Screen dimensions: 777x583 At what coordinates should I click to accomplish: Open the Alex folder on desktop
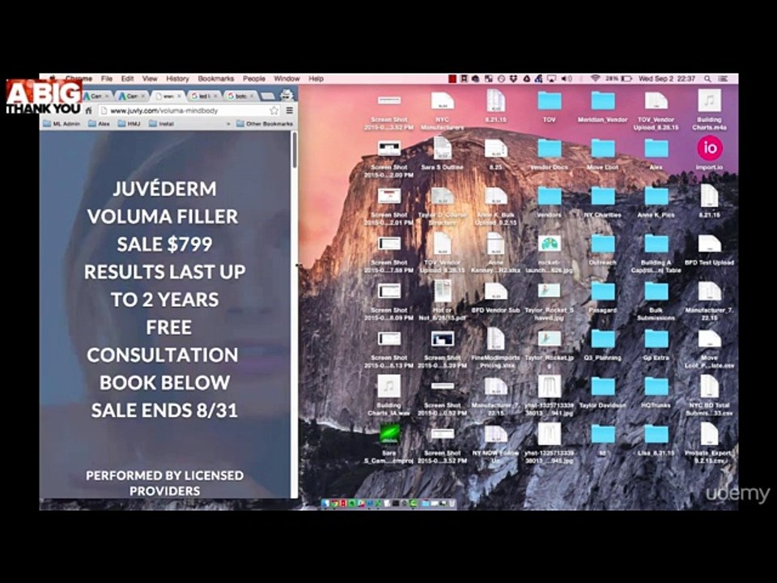(x=656, y=149)
